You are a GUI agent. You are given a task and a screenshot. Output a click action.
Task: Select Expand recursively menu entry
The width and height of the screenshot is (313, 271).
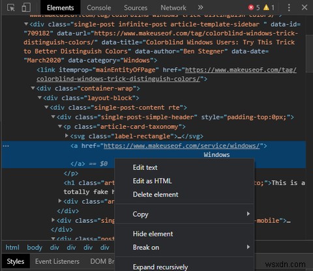point(184,267)
